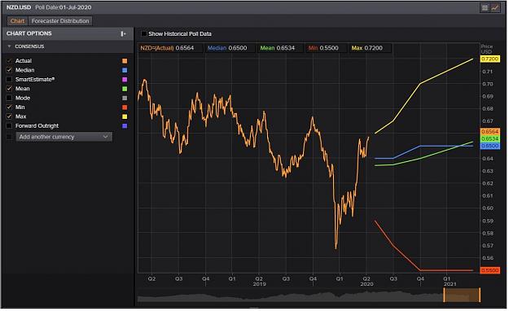
Task: Switch to table view icon
Action: pyautogui.click(x=485, y=8)
